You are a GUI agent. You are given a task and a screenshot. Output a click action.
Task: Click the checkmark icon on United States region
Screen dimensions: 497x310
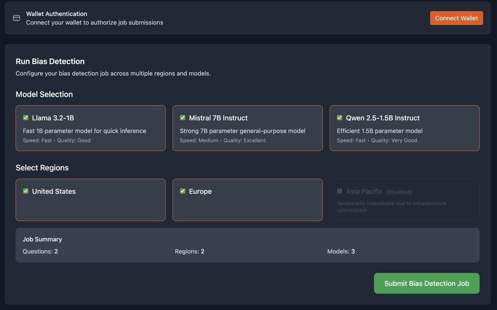pyautogui.click(x=25, y=191)
